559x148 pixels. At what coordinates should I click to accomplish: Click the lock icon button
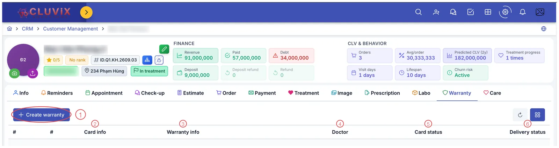[x=159, y=60]
